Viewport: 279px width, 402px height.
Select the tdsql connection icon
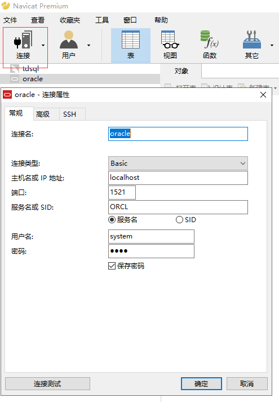(x=15, y=68)
